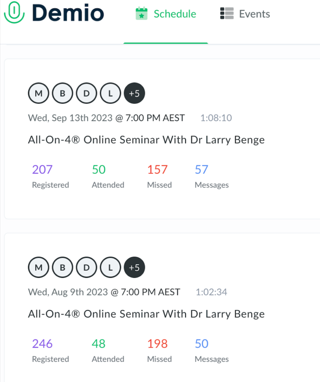Click the Events list icon
This screenshot has height=382, width=320.
click(227, 14)
